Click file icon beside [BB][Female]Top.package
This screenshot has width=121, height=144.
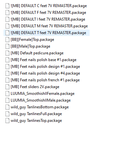(7, 40)
